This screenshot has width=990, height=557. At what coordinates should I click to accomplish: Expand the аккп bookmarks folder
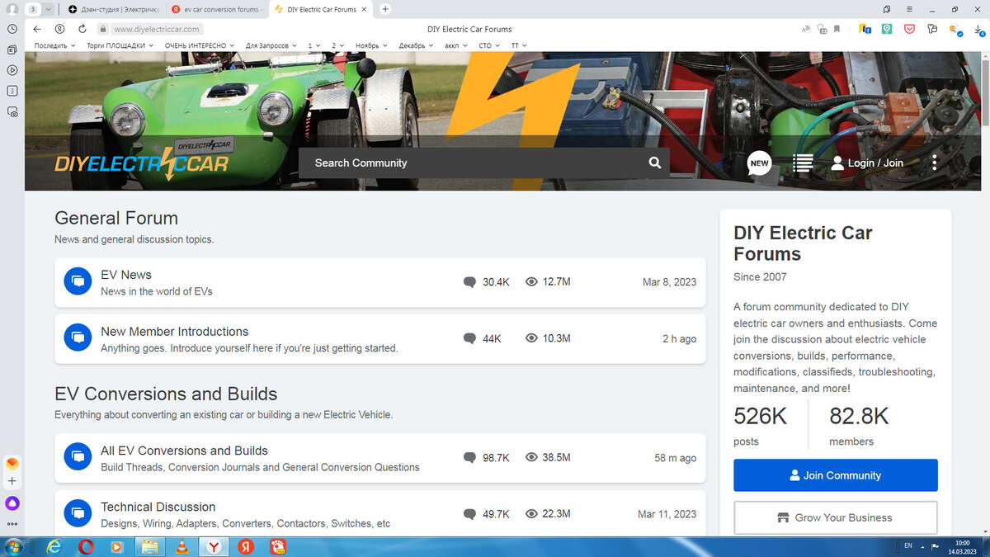point(457,46)
